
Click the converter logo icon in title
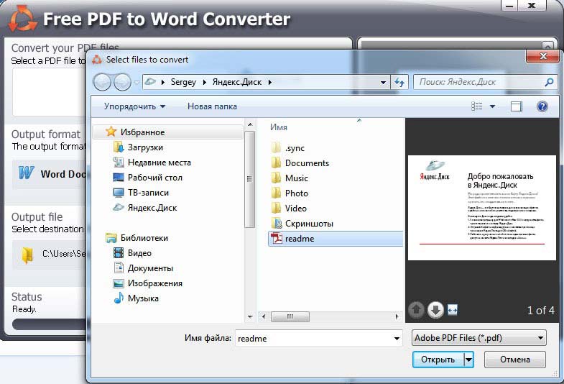click(x=22, y=19)
